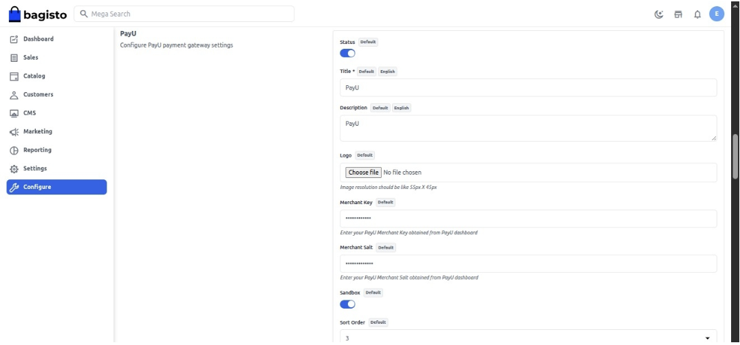Disable the PayU Status toggle
Viewport: 740px width, 345px height.
click(x=347, y=53)
